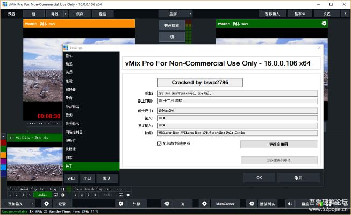Click 最大尺寸 field showing 4096x4096
This screenshot has height=215, width=351.
pos(238,111)
